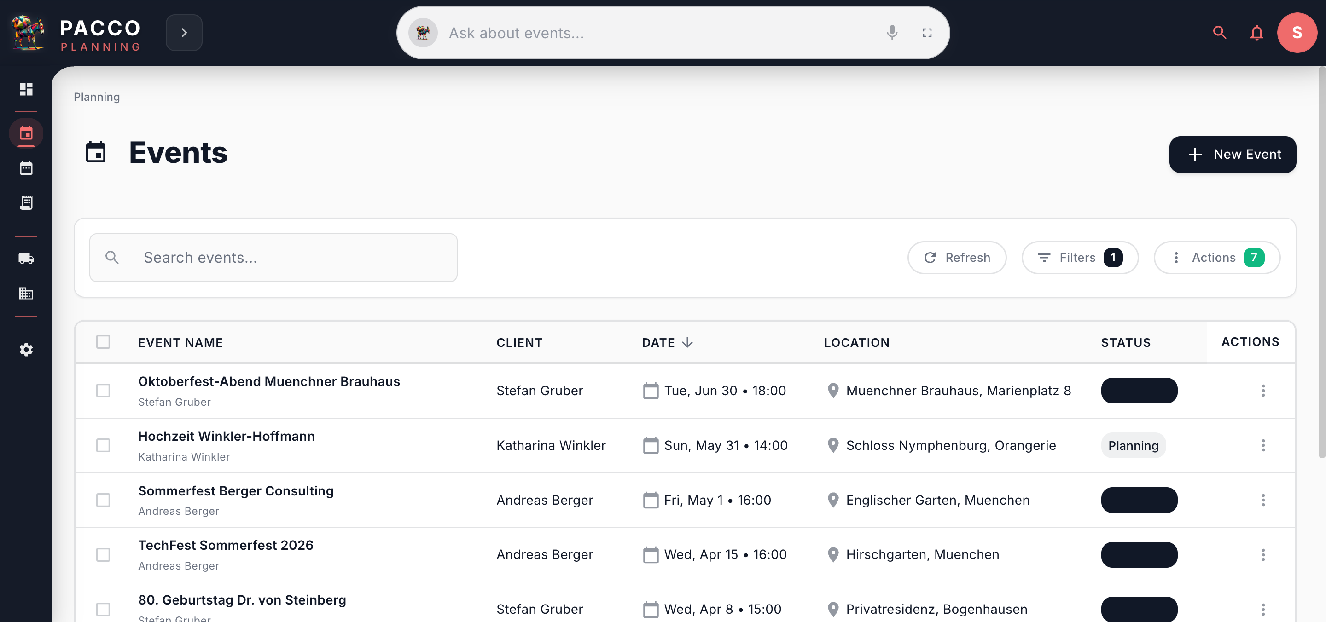1326x622 pixels.
Task: Click the assistant avatar in the ask bar
Action: pos(423,33)
